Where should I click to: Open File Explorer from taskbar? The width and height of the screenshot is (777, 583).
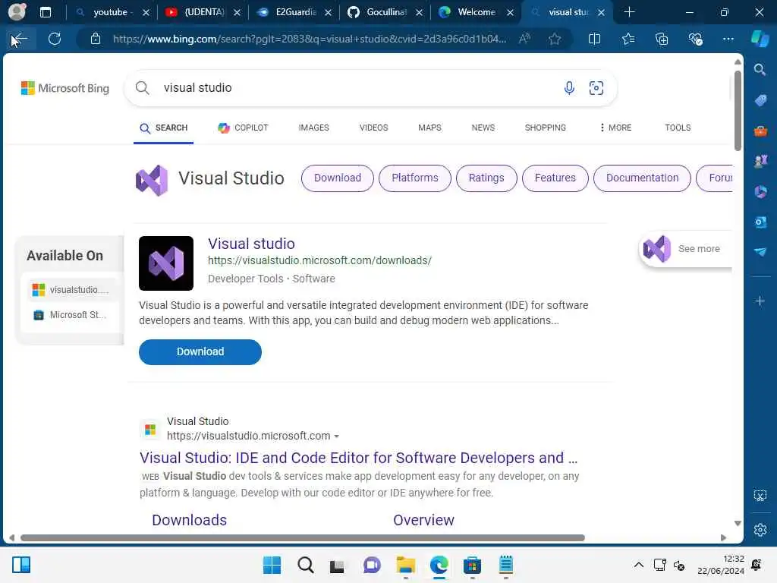click(405, 565)
